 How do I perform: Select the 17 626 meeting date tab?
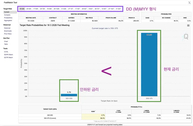36,9
